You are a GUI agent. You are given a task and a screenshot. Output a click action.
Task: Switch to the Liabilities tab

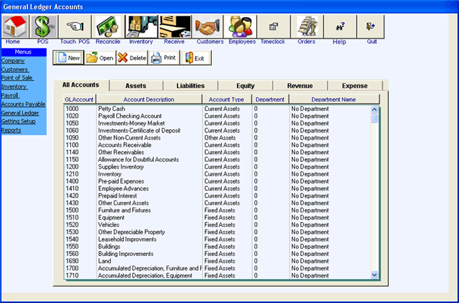[x=191, y=86]
